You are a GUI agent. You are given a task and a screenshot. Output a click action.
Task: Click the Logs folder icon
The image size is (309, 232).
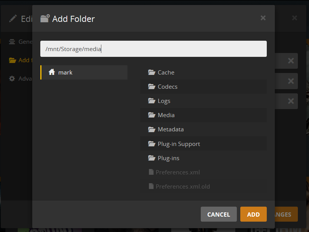pos(151,101)
